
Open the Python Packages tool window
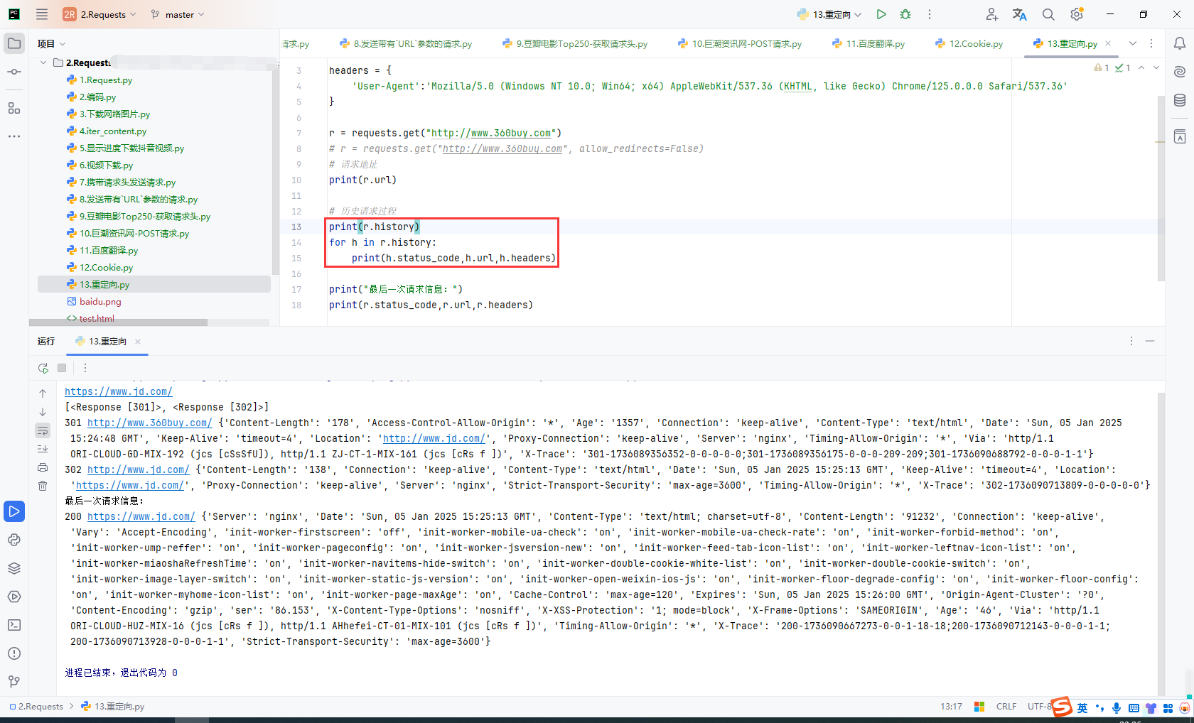(14, 568)
